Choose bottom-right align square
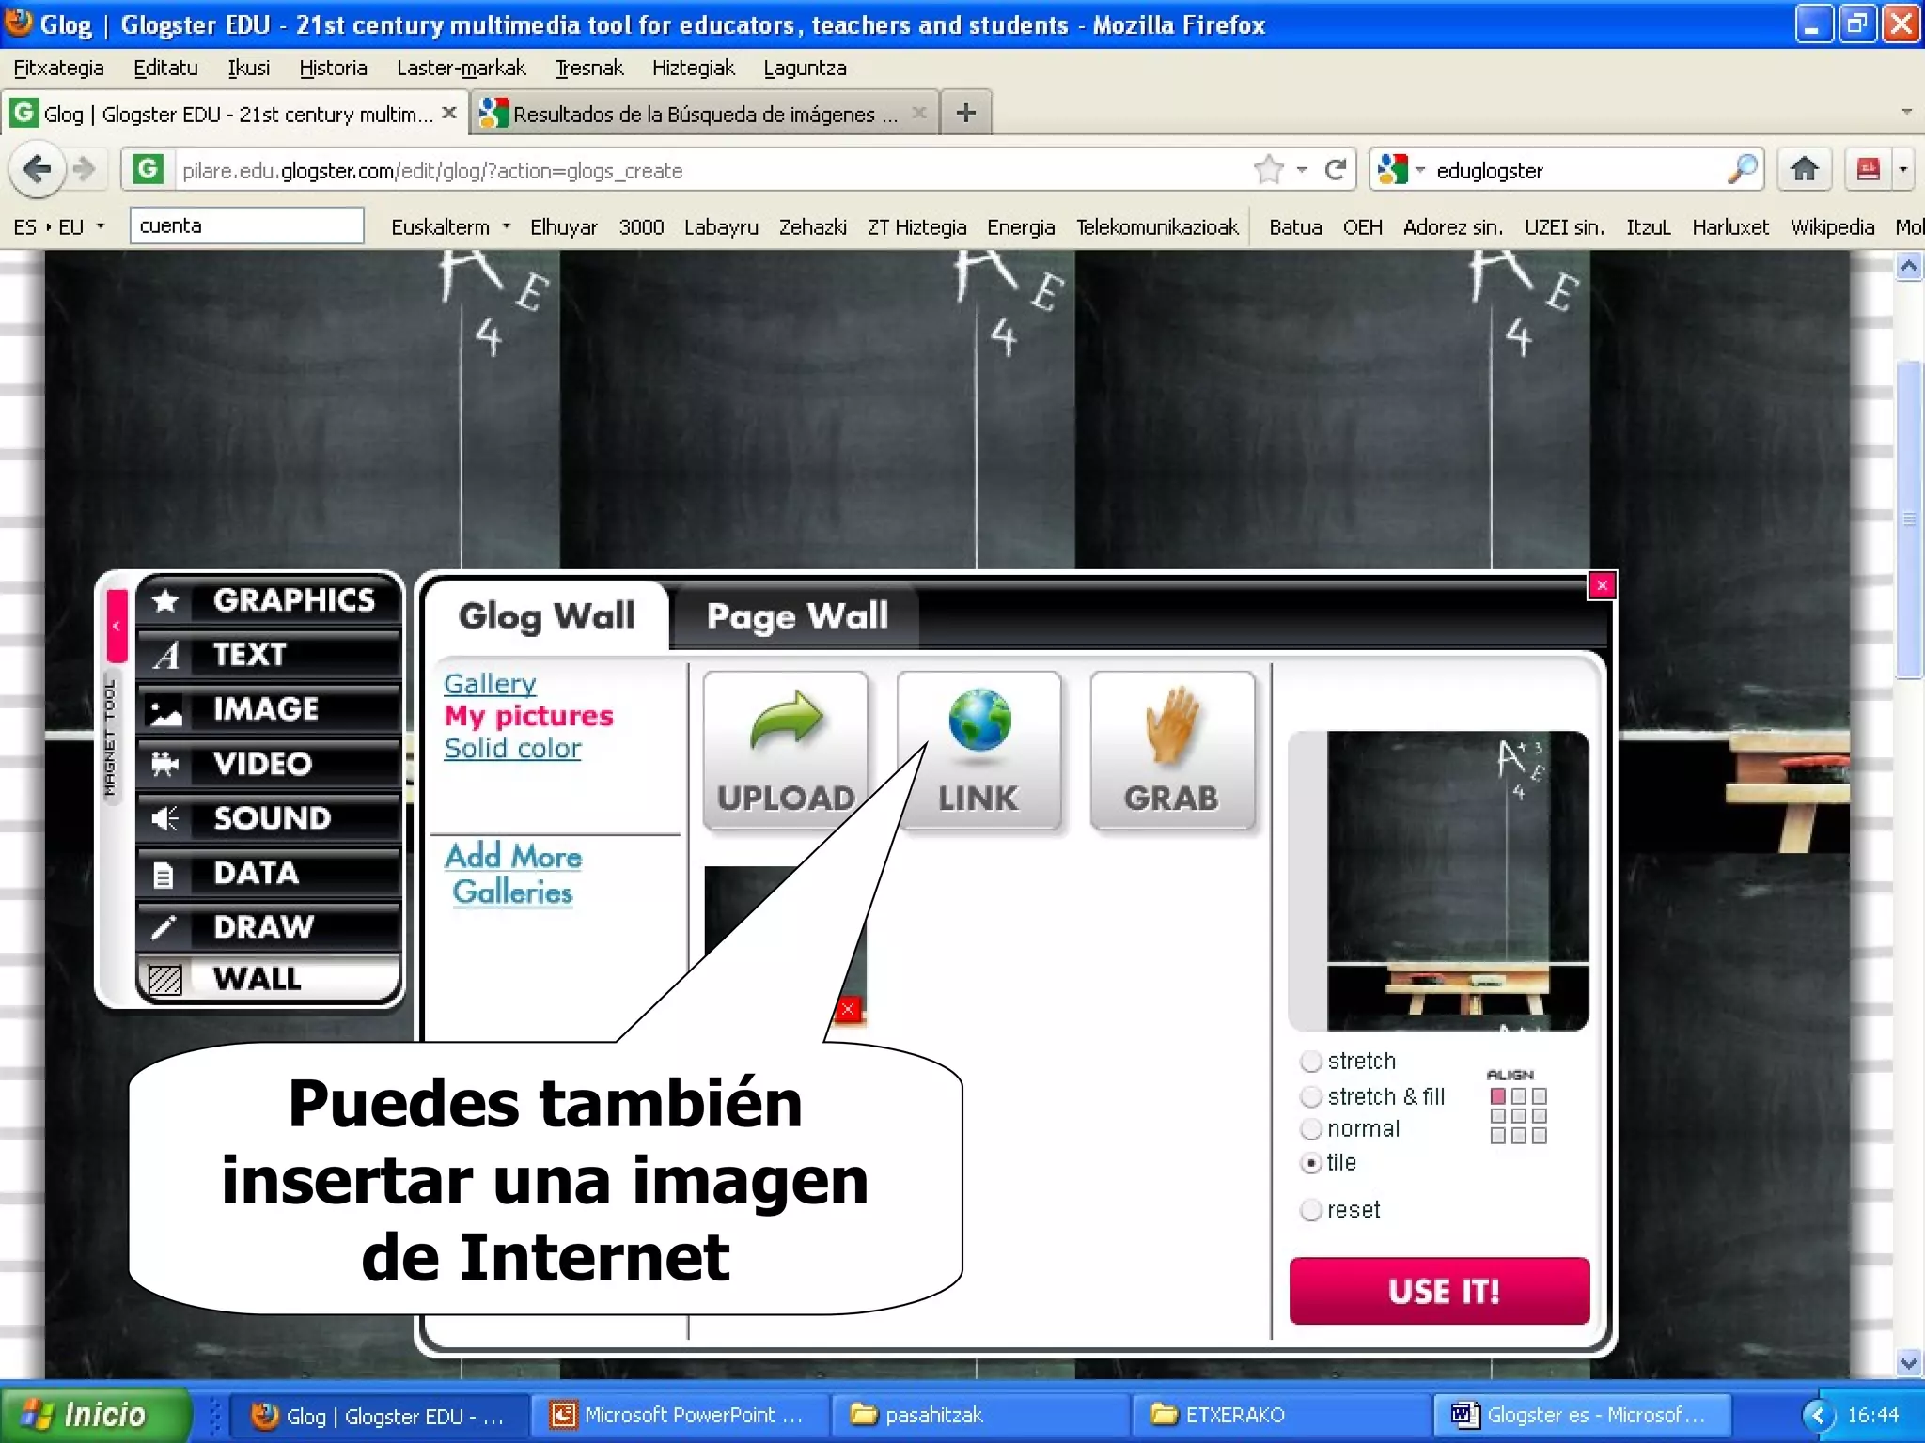Image resolution: width=1925 pixels, height=1443 pixels. coord(1539,1136)
